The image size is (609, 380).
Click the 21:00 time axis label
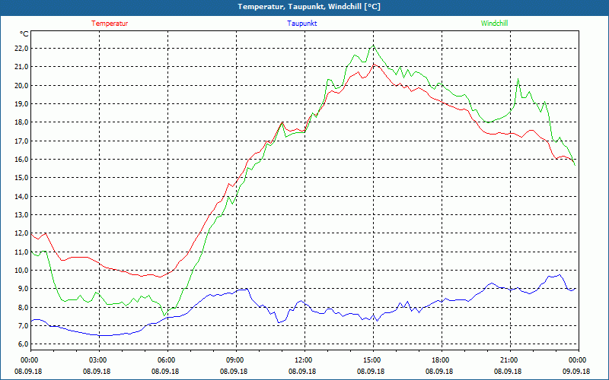click(510, 360)
